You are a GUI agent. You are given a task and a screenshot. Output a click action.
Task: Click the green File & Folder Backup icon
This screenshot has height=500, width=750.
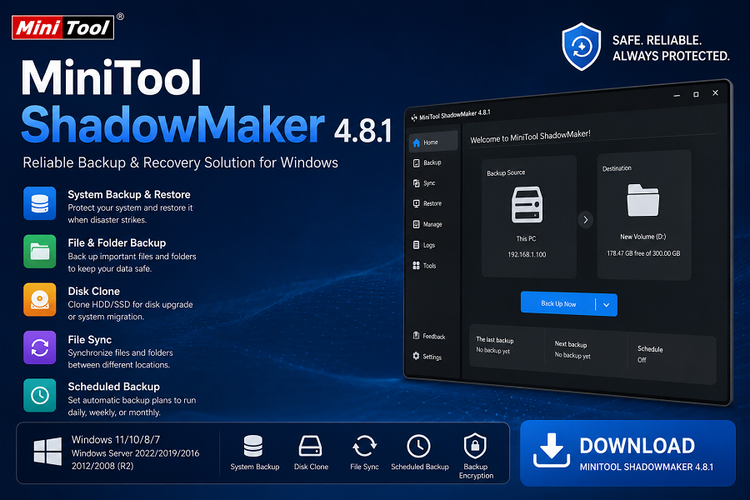(40, 251)
